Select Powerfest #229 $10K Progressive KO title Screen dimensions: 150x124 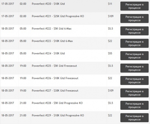[x=58, y=115]
